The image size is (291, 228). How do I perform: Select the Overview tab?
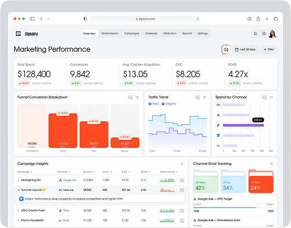pyautogui.click(x=89, y=34)
